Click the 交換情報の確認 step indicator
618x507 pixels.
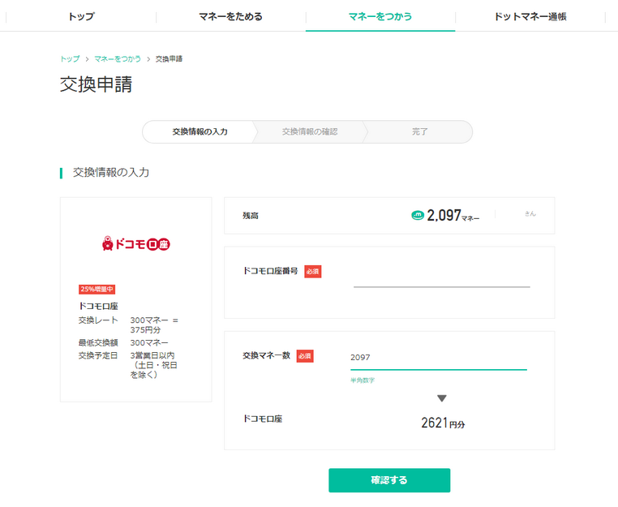[x=310, y=131]
